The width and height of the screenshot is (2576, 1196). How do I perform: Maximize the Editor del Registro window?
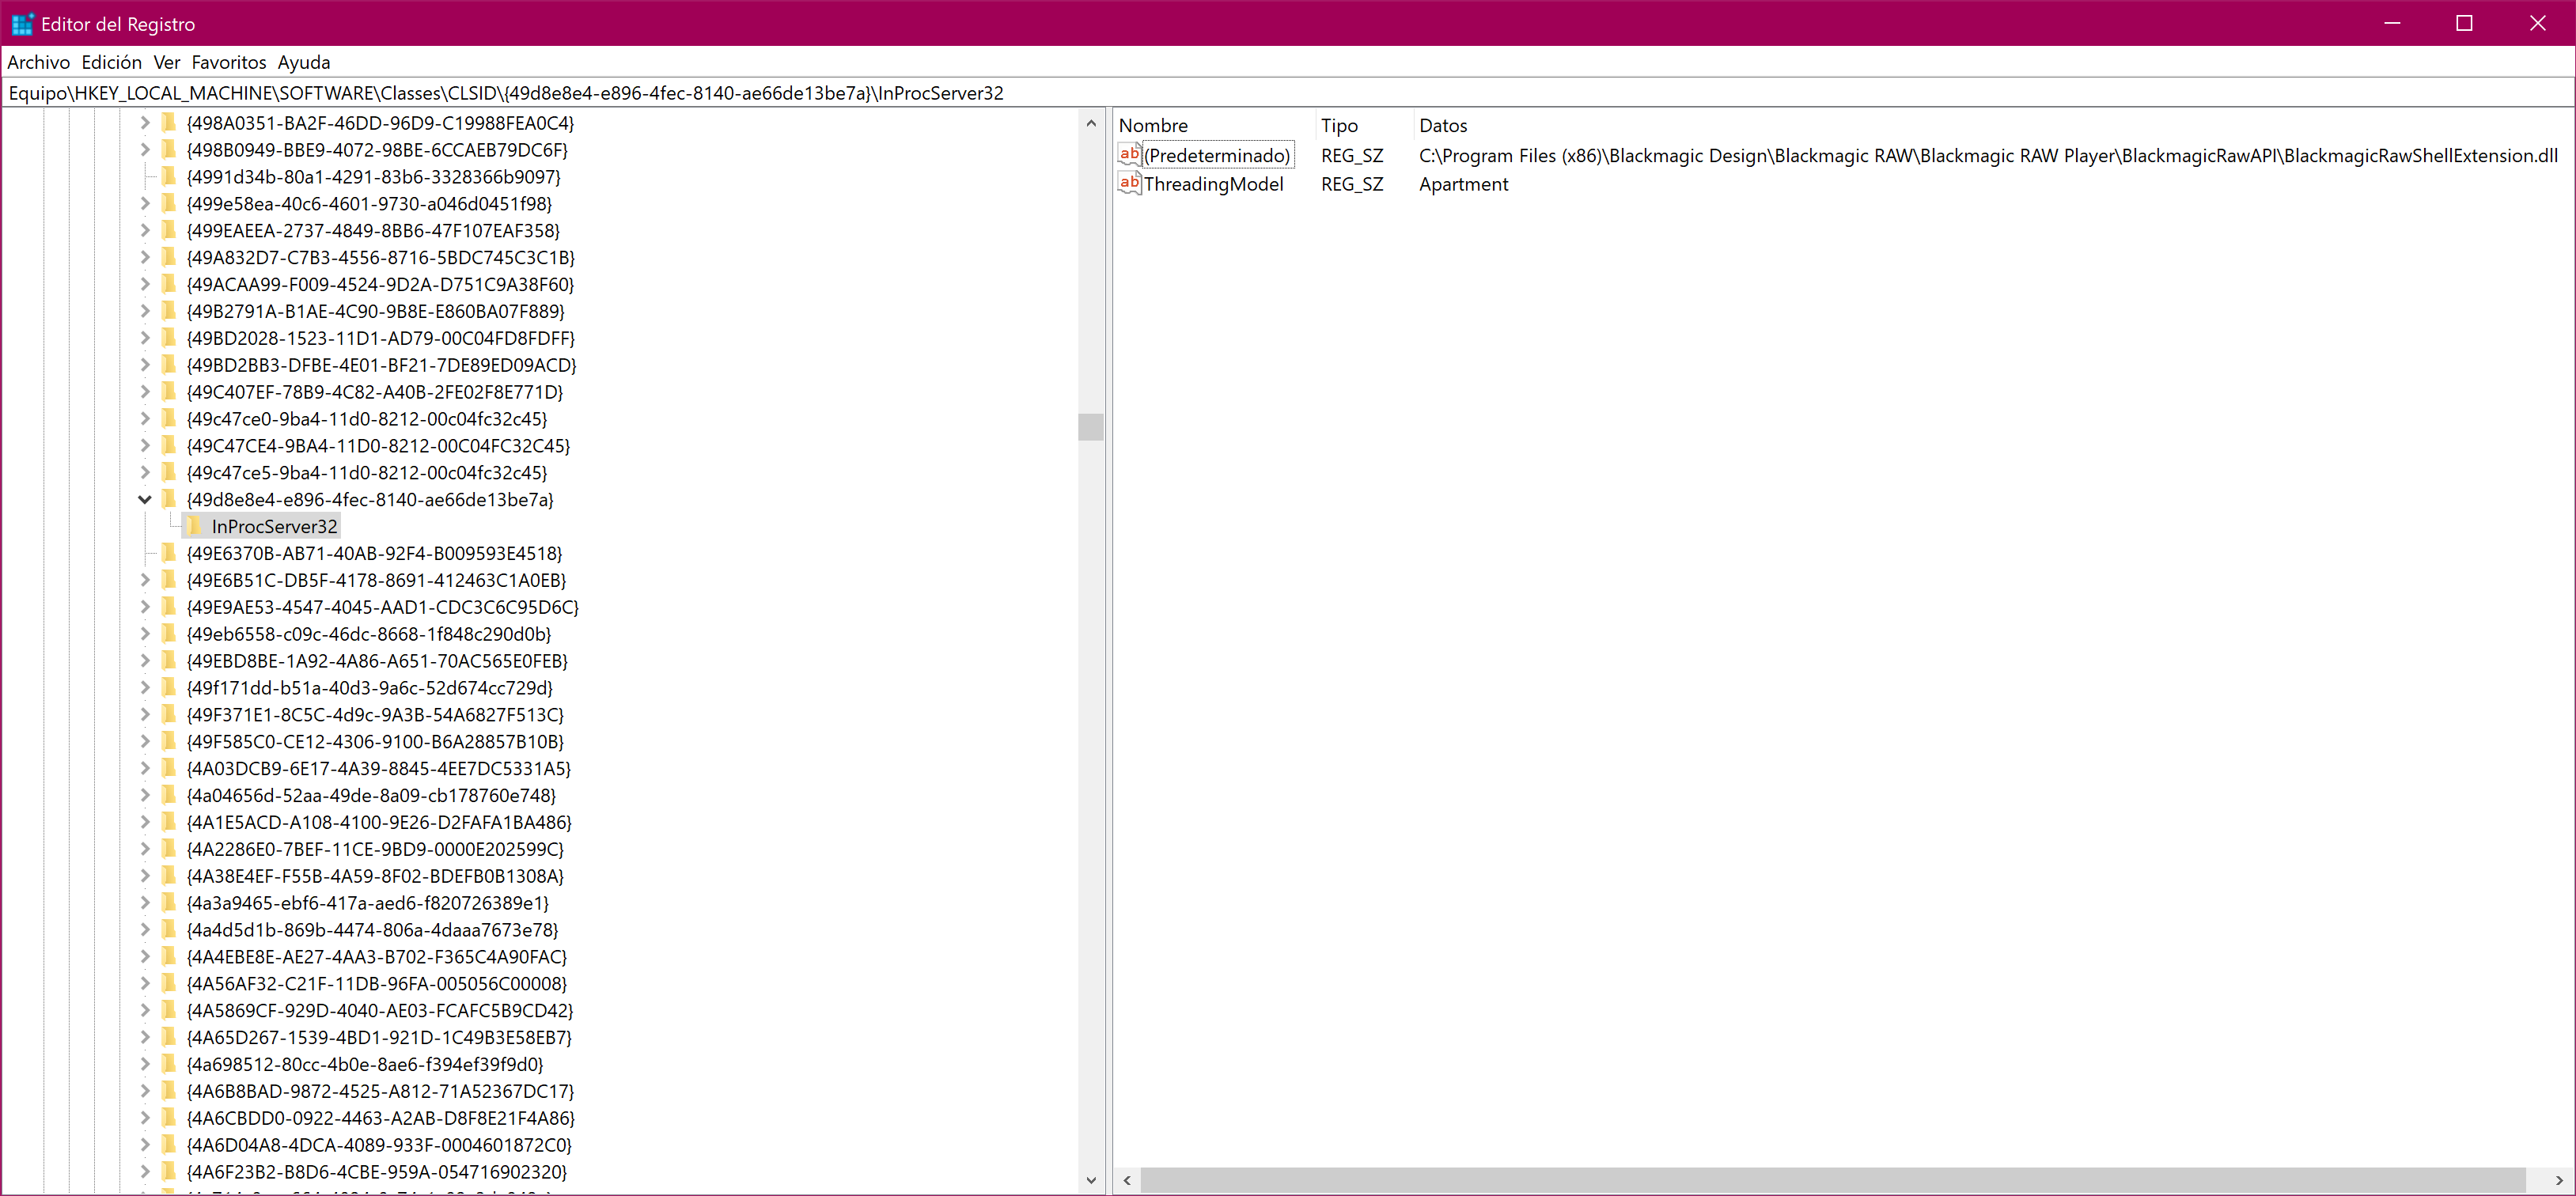click(x=2464, y=23)
